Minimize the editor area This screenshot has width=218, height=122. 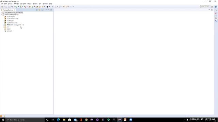pos(209,10)
